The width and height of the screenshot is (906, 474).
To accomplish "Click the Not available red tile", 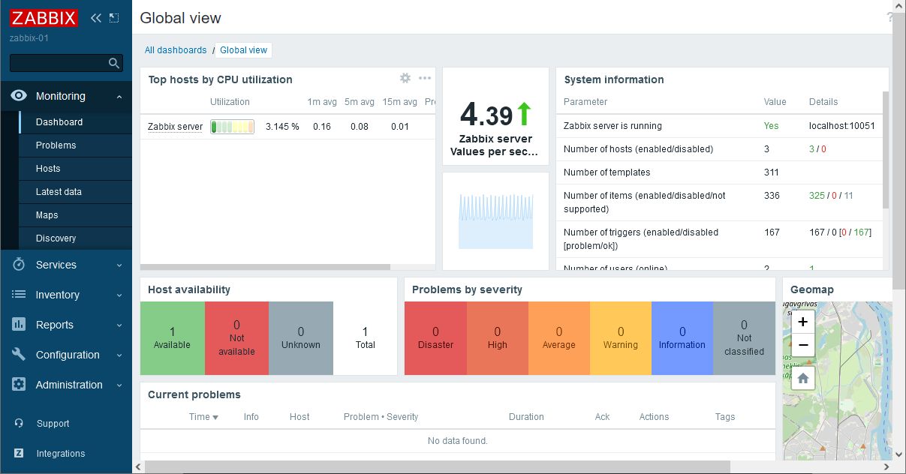I will tap(236, 338).
